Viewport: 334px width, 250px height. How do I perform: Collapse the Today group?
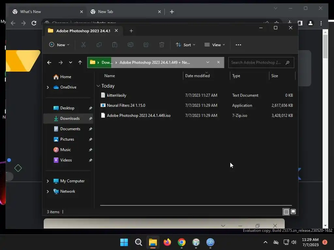[98, 86]
